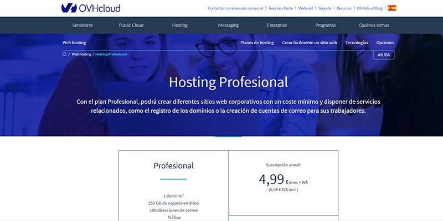Click Web hosting in breadcrumb
The image size is (443, 221).
point(81,54)
